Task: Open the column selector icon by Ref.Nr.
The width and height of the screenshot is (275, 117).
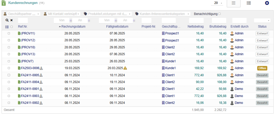Action: pyautogui.click(x=7, y=27)
